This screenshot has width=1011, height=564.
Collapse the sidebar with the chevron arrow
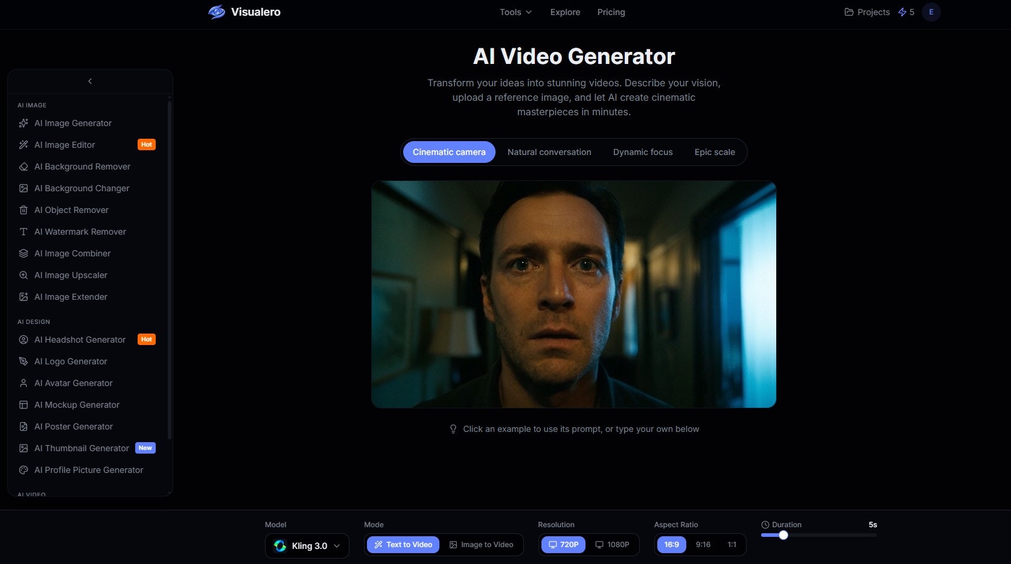point(89,81)
